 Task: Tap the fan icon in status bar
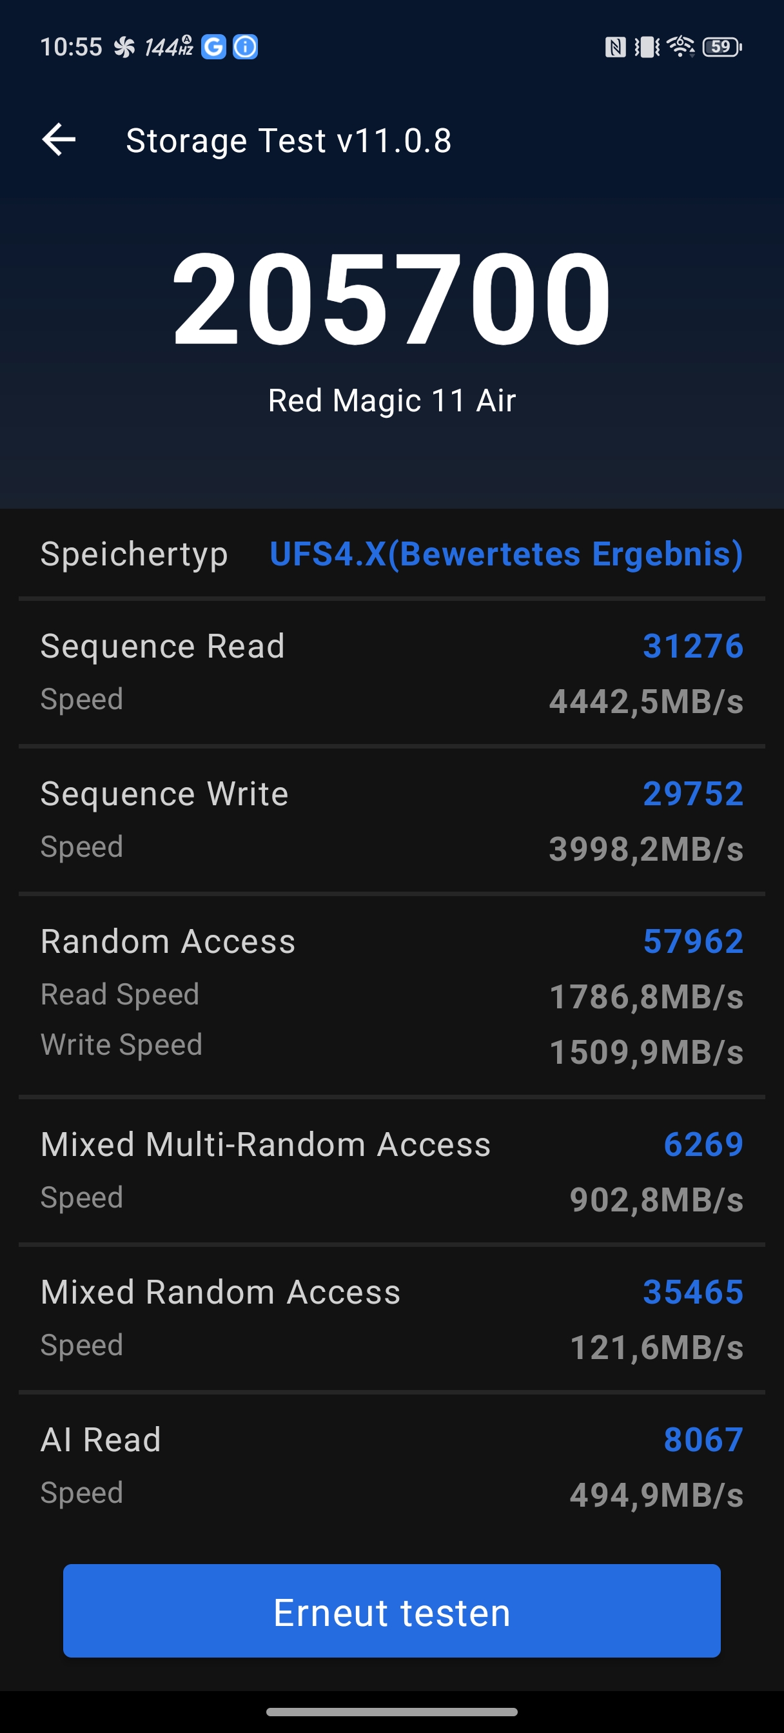124,47
